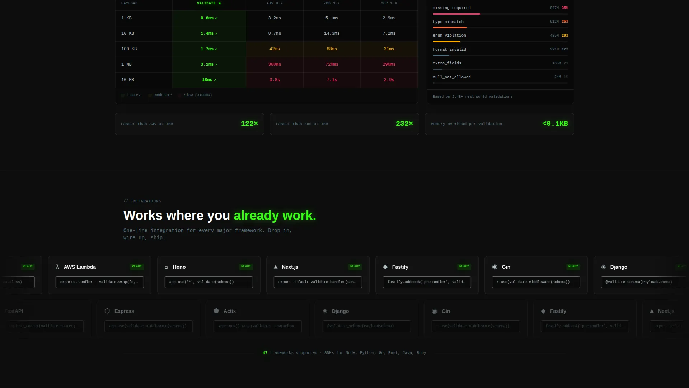
Task: Click the type_mismatch progress bar
Action: tap(500, 28)
